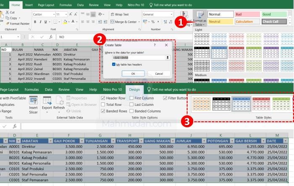Click the Export icon in External Table Data
Viewport: 294px width, 186px height.
[x=47, y=103]
